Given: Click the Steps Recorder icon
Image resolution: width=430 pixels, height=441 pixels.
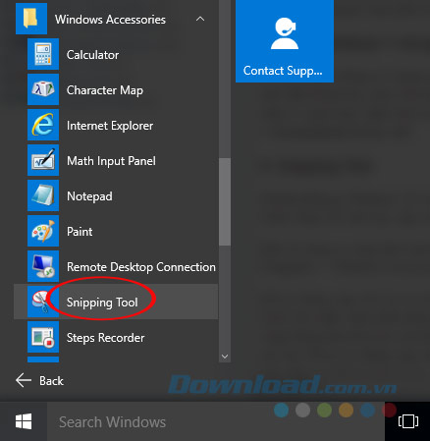Looking at the screenshot, I should [43, 337].
